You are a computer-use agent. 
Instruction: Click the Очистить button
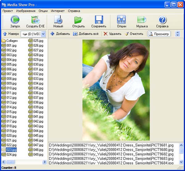(x=134, y=34)
